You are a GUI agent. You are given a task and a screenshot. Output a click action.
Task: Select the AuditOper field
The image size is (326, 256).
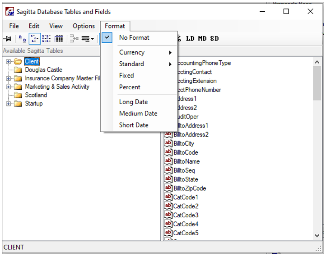[188, 117]
